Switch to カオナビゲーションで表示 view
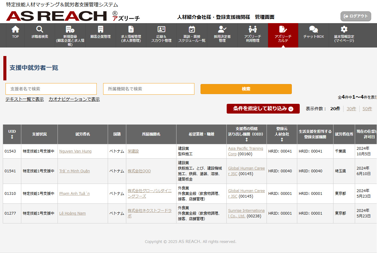Viewport: 377px width, 253px height. (x=74, y=99)
